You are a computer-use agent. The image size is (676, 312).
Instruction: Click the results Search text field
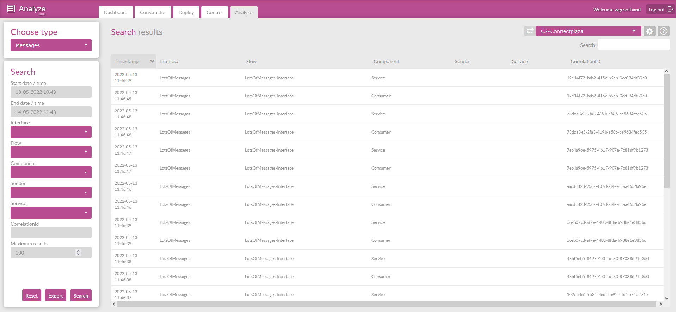point(633,45)
